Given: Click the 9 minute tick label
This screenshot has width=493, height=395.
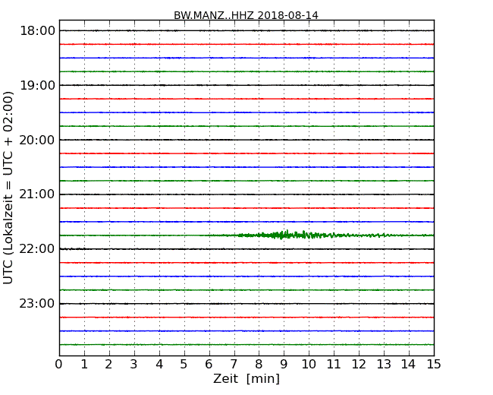Looking at the screenshot, I should coord(284,365).
